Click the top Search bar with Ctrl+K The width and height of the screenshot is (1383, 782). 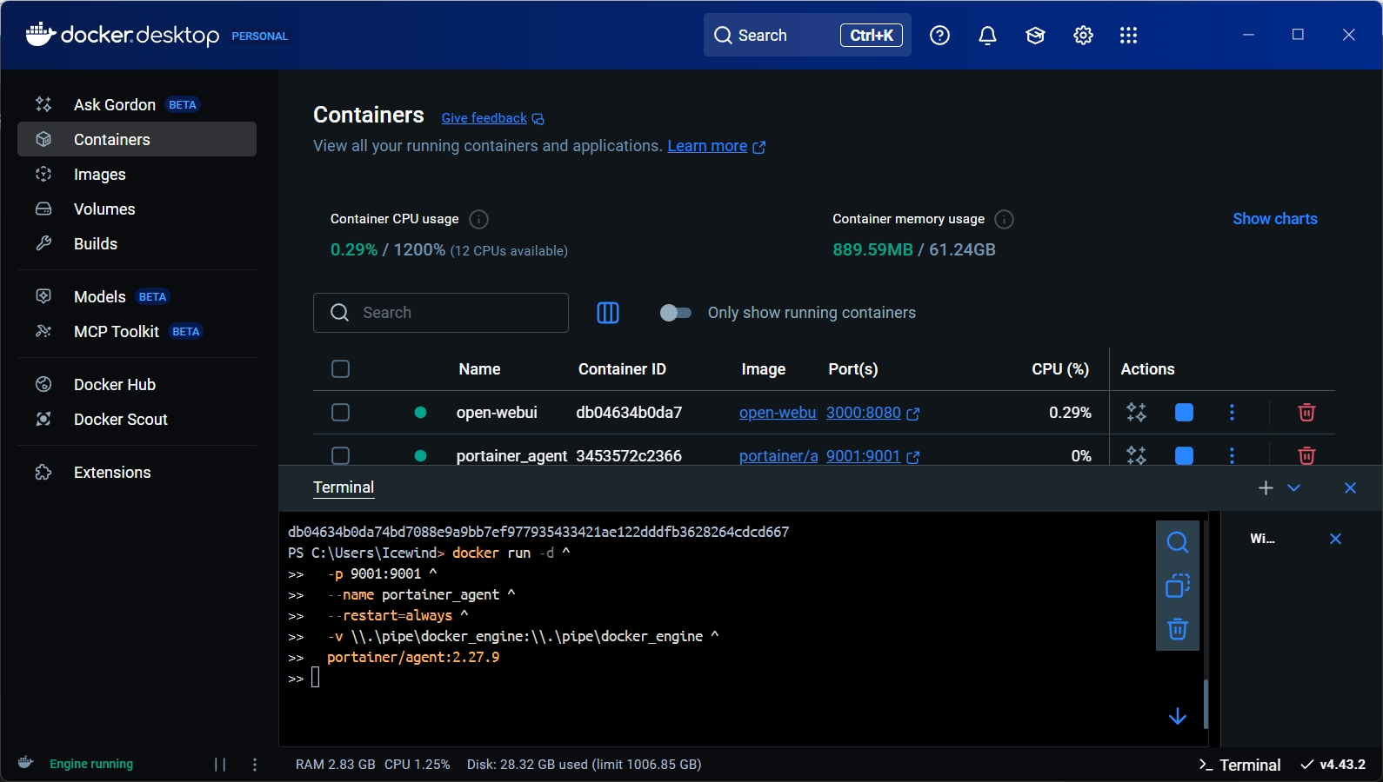807,35
